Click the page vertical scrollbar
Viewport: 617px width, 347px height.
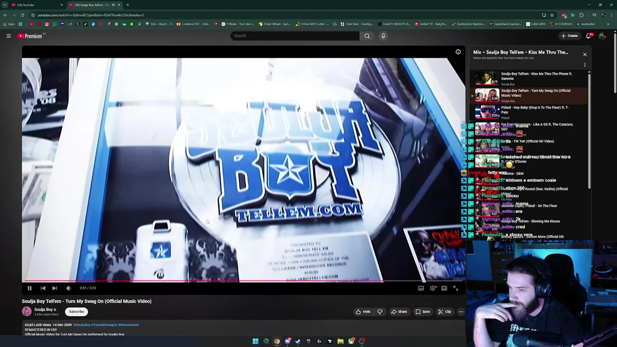(x=615, y=63)
